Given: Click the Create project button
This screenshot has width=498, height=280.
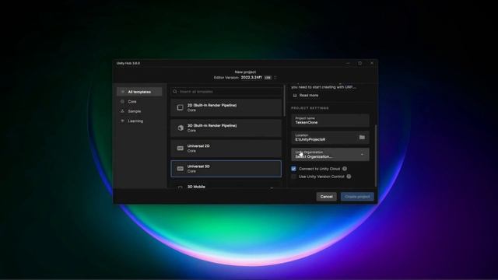Looking at the screenshot, I should (x=357, y=197).
